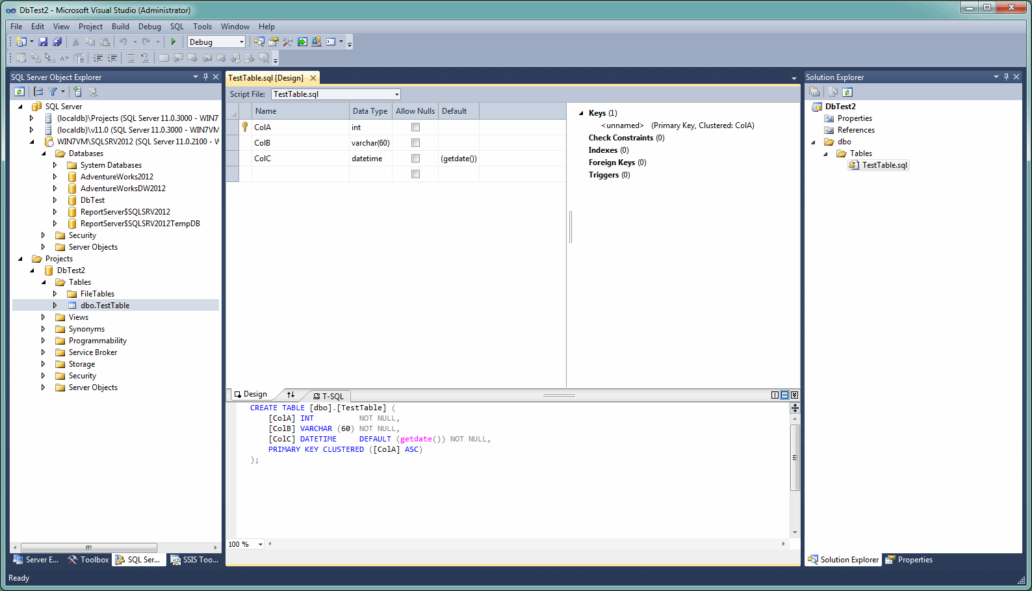Click the vertical split pane icon
1032x591 pixels.
[775, 395]
